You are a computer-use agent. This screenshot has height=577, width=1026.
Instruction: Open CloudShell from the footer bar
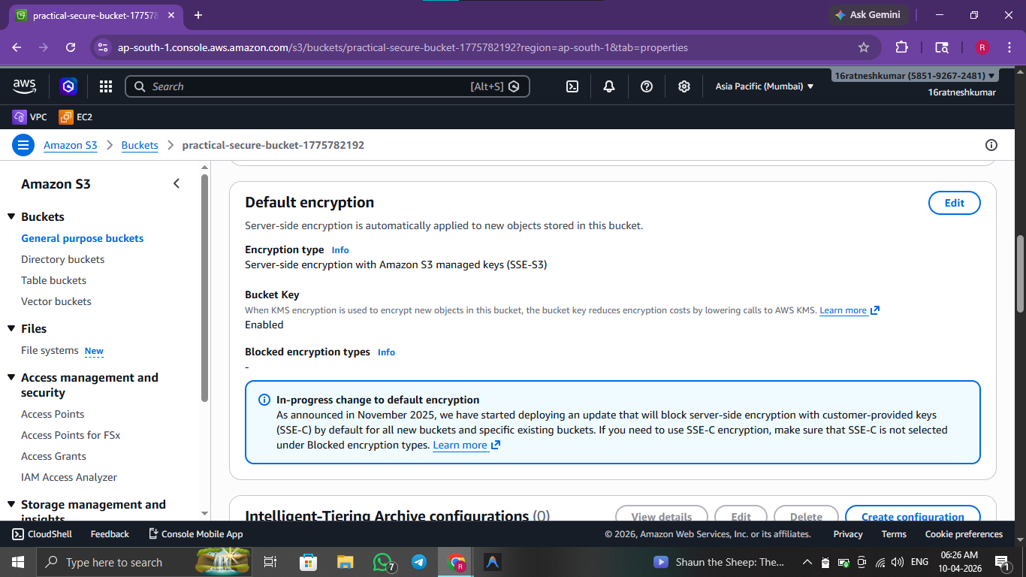42,534
